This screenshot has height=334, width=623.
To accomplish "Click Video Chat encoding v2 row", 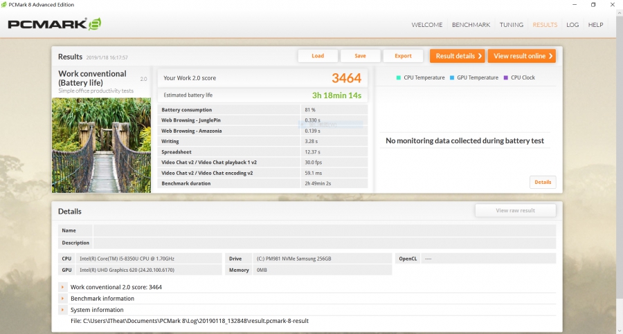I will (262, 173).
